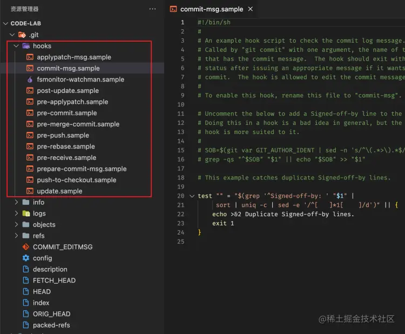Open pre-applypatch.sample file
This screenshot has width=405, height=334.
coord(72,102)
